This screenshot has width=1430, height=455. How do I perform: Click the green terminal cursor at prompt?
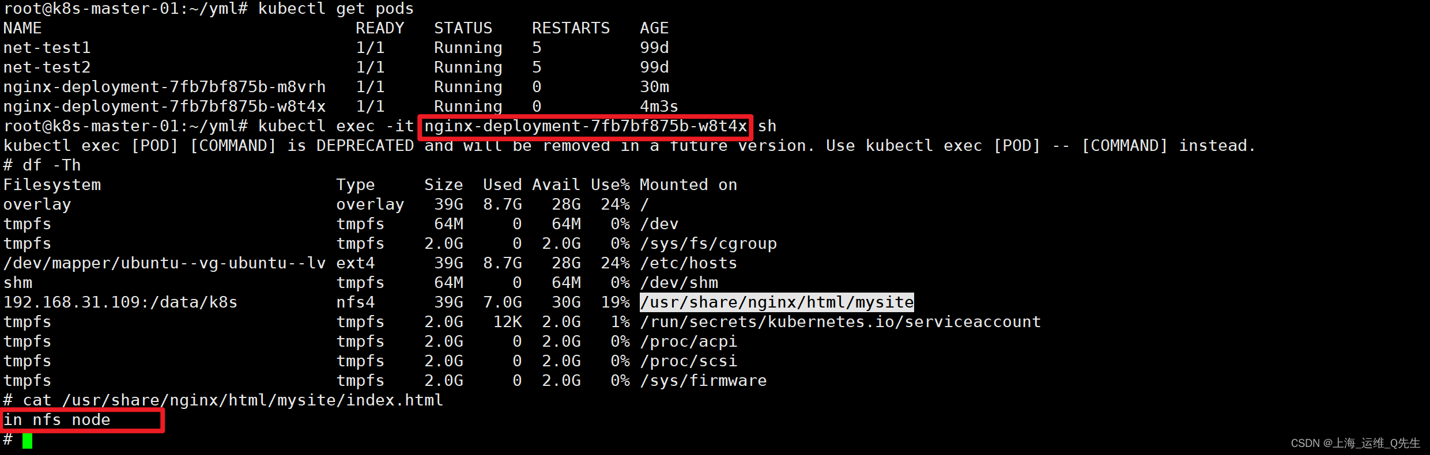[27, 441]
